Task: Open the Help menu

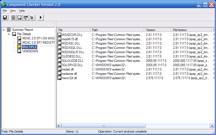Action: coord(22,11)
